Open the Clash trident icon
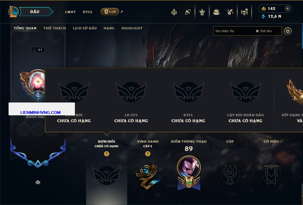303x205 pixels. click(x=174, y=12)
